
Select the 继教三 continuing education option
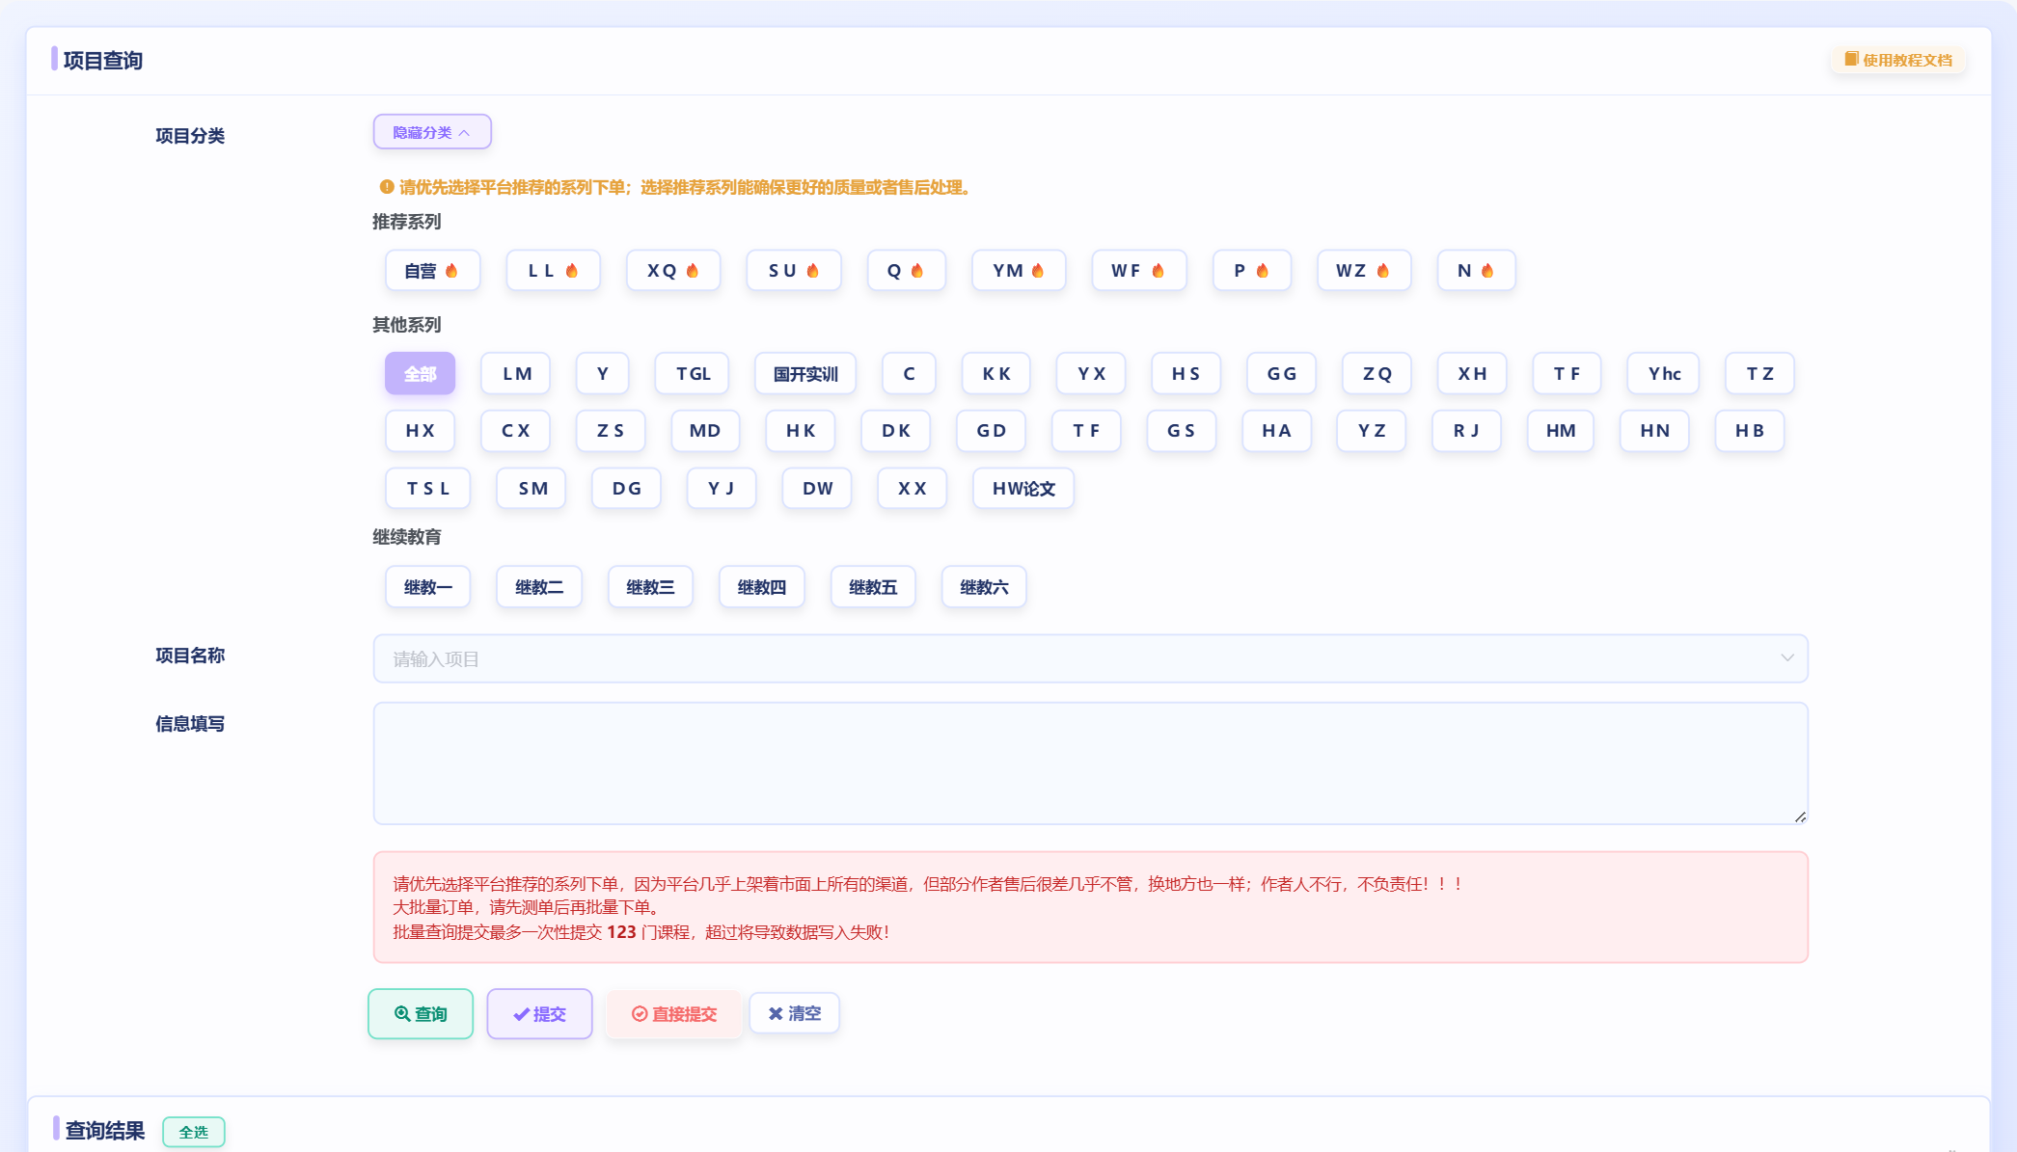[650, 586]
